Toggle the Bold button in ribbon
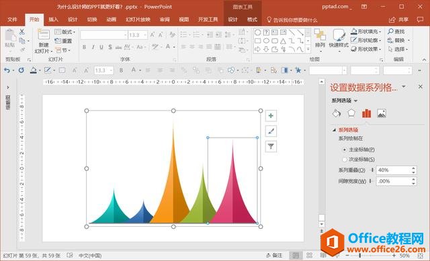The image size is (430, 261). [85, 47]
